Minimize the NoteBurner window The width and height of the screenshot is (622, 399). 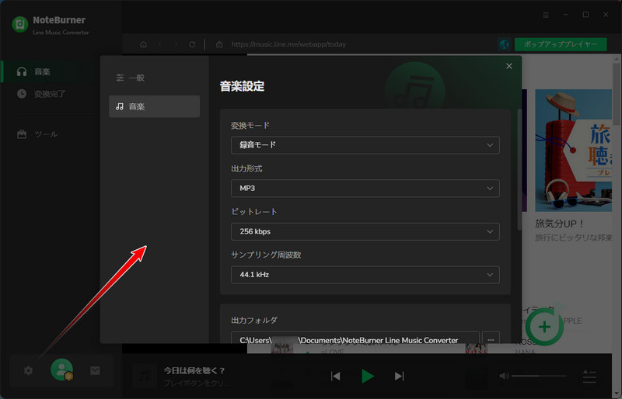pyautogui.click(x=566, y=15)
